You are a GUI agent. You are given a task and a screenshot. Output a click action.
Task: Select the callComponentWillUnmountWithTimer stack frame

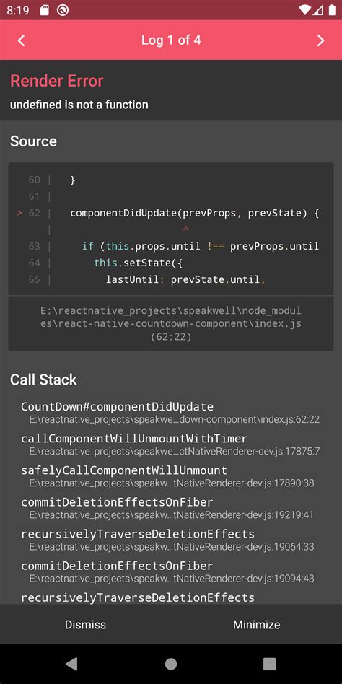[x=171, y=444]
